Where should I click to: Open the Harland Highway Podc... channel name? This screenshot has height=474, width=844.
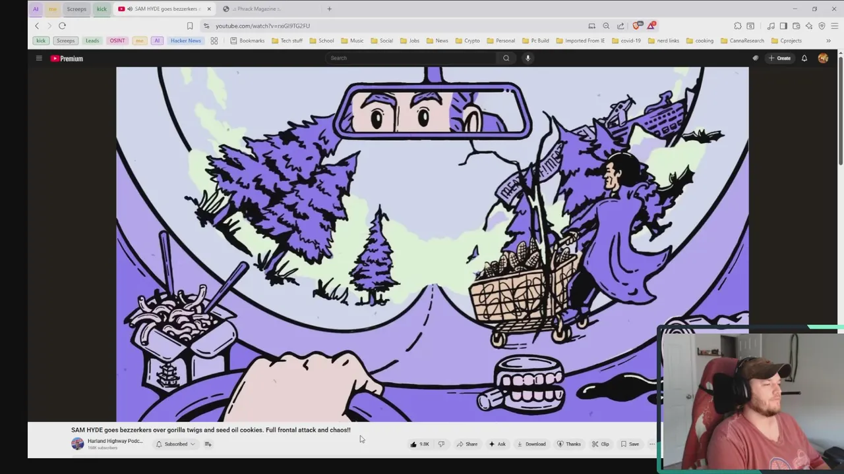[x=115, y=441]
